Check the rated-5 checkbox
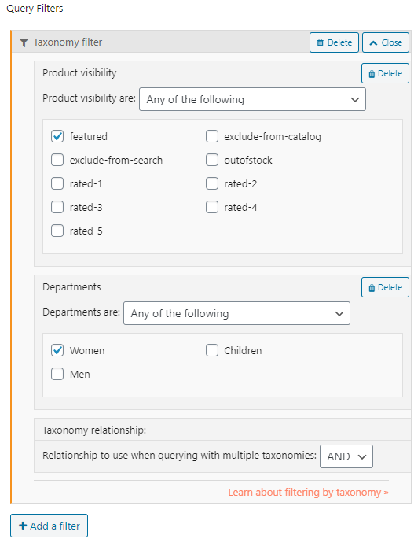Viewport: 418px width, 543px height. (x=57, y=231)
